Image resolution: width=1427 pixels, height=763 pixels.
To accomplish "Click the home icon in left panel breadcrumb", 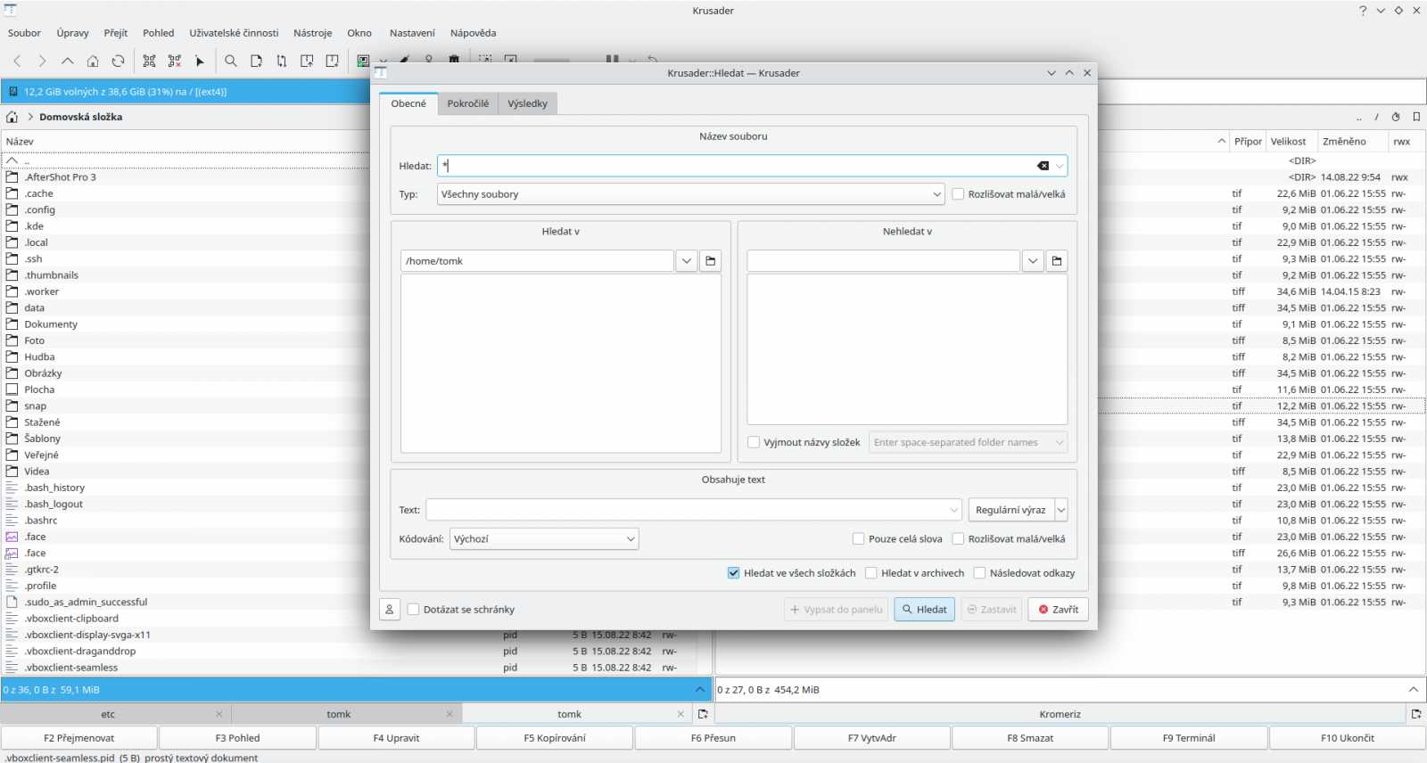I will (12, 117).
